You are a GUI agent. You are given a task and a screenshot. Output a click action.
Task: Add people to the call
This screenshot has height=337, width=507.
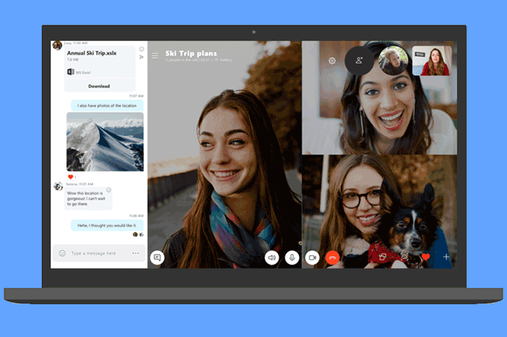point(359,61)
